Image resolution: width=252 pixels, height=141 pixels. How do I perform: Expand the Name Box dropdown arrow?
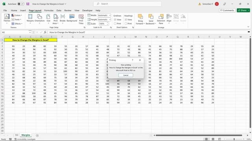click(30, 32)
